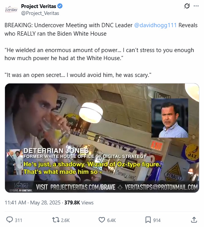The height and width of the screenshot is (227, 204).
Task: Click the inset portrait in video
Action: 170,118
